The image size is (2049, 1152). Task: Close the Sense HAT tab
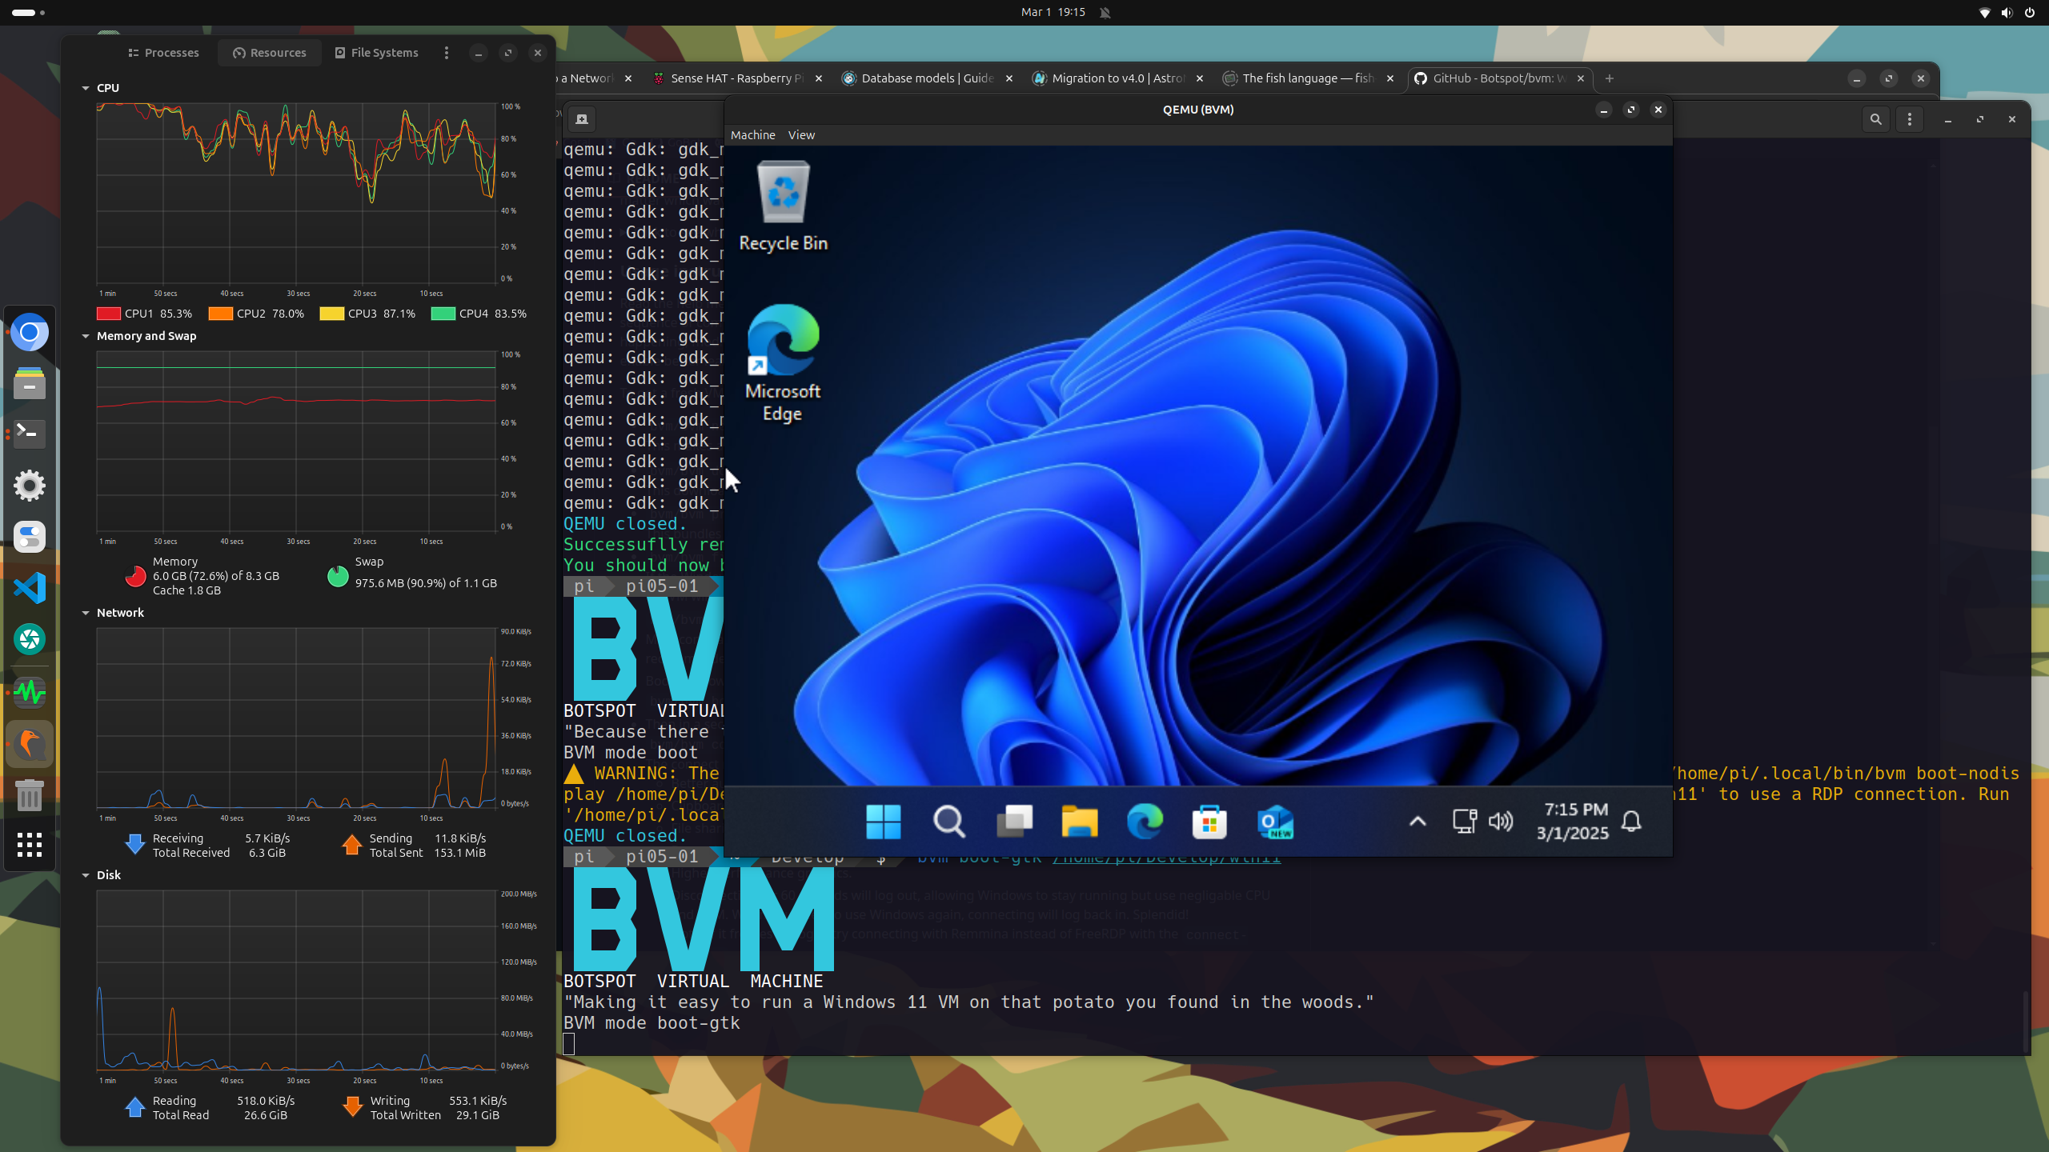pos(819,78)
